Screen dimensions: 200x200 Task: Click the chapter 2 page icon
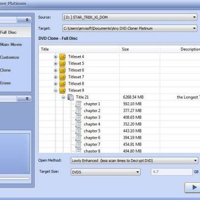click(78, 111)
